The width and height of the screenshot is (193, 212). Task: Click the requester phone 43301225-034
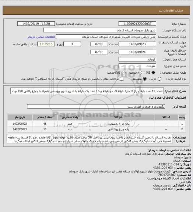[163, 189]
